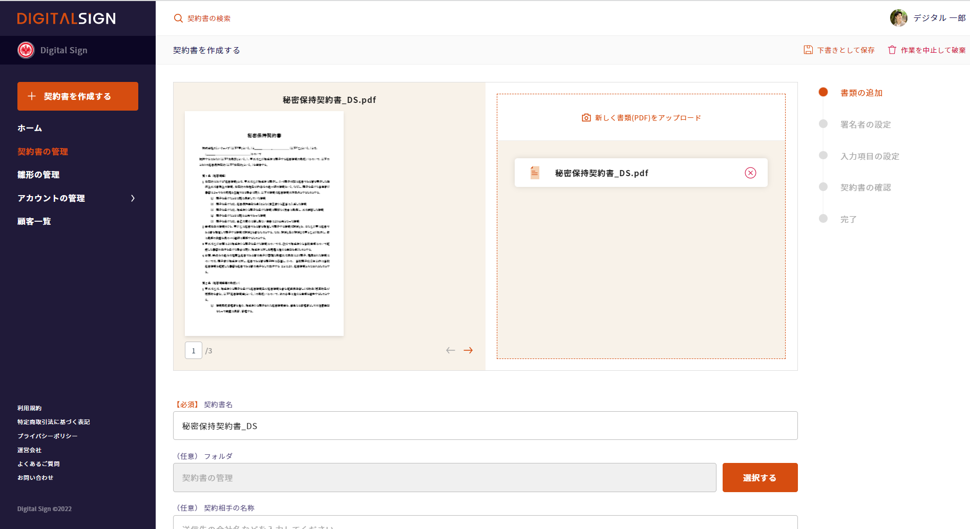Click the uploaded PDF file icon
Screen dimensions: 970x529
pyautogui.click(x=535, y=173)
